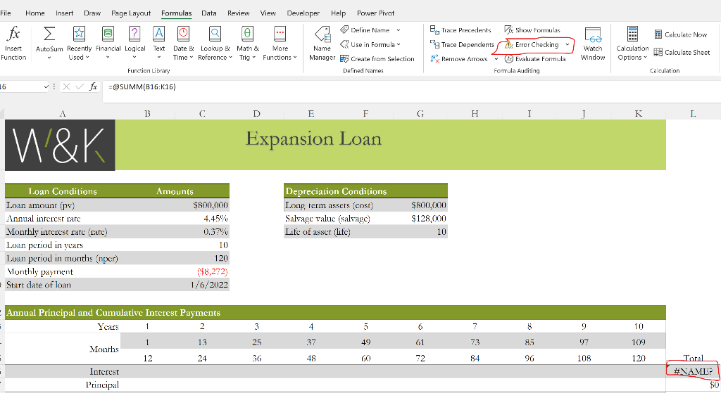Open Use in Formula list

coord(370,44)
